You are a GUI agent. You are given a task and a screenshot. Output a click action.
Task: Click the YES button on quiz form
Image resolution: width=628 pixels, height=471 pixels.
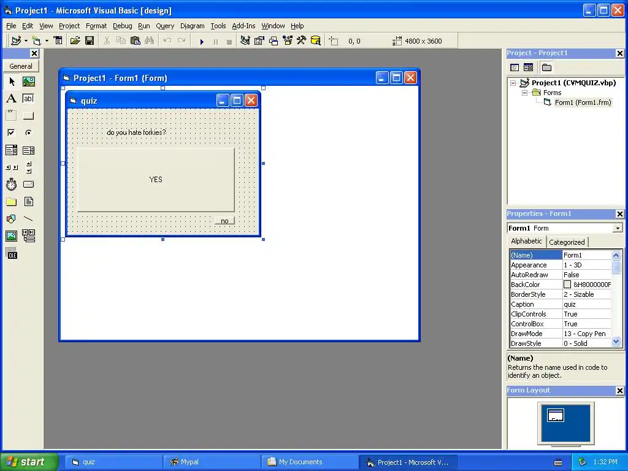(x=156, y=180)
